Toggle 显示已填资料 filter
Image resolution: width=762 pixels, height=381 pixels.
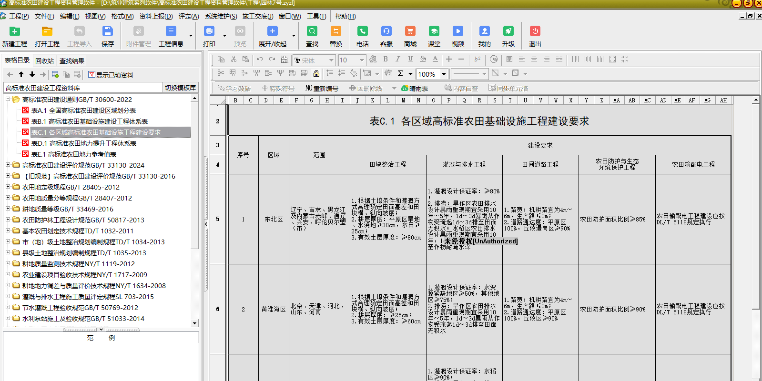click(x=111, y=75)
